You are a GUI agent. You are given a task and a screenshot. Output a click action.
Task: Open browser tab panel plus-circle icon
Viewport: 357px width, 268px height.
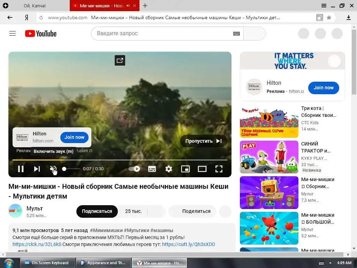6,6
